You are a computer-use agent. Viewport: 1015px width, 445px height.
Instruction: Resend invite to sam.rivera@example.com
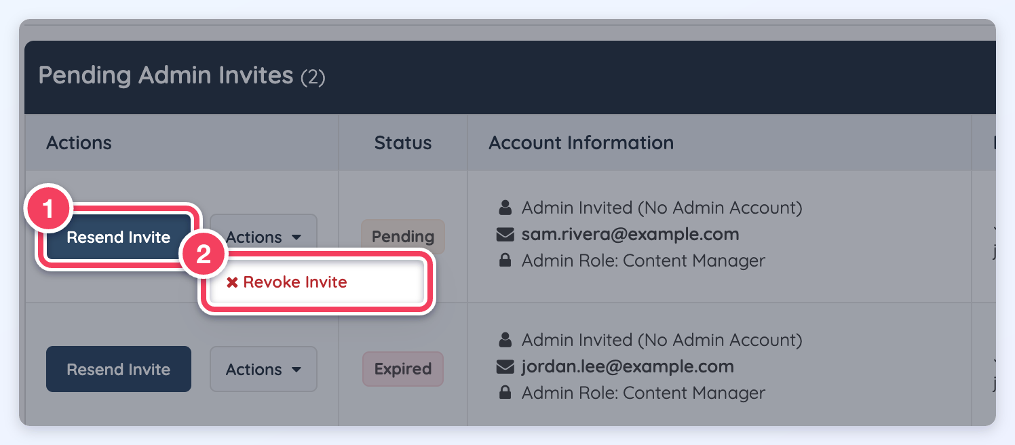click(119, 237)
